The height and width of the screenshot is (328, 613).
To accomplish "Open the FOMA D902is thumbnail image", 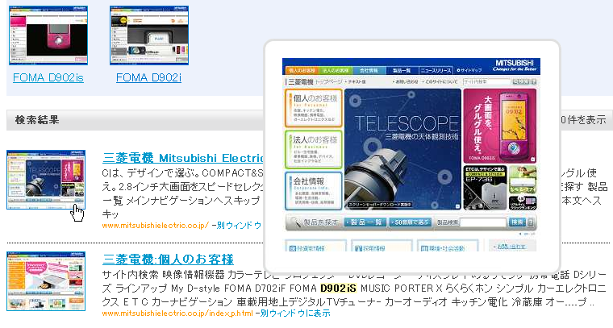I will click(x=48, y=35).
